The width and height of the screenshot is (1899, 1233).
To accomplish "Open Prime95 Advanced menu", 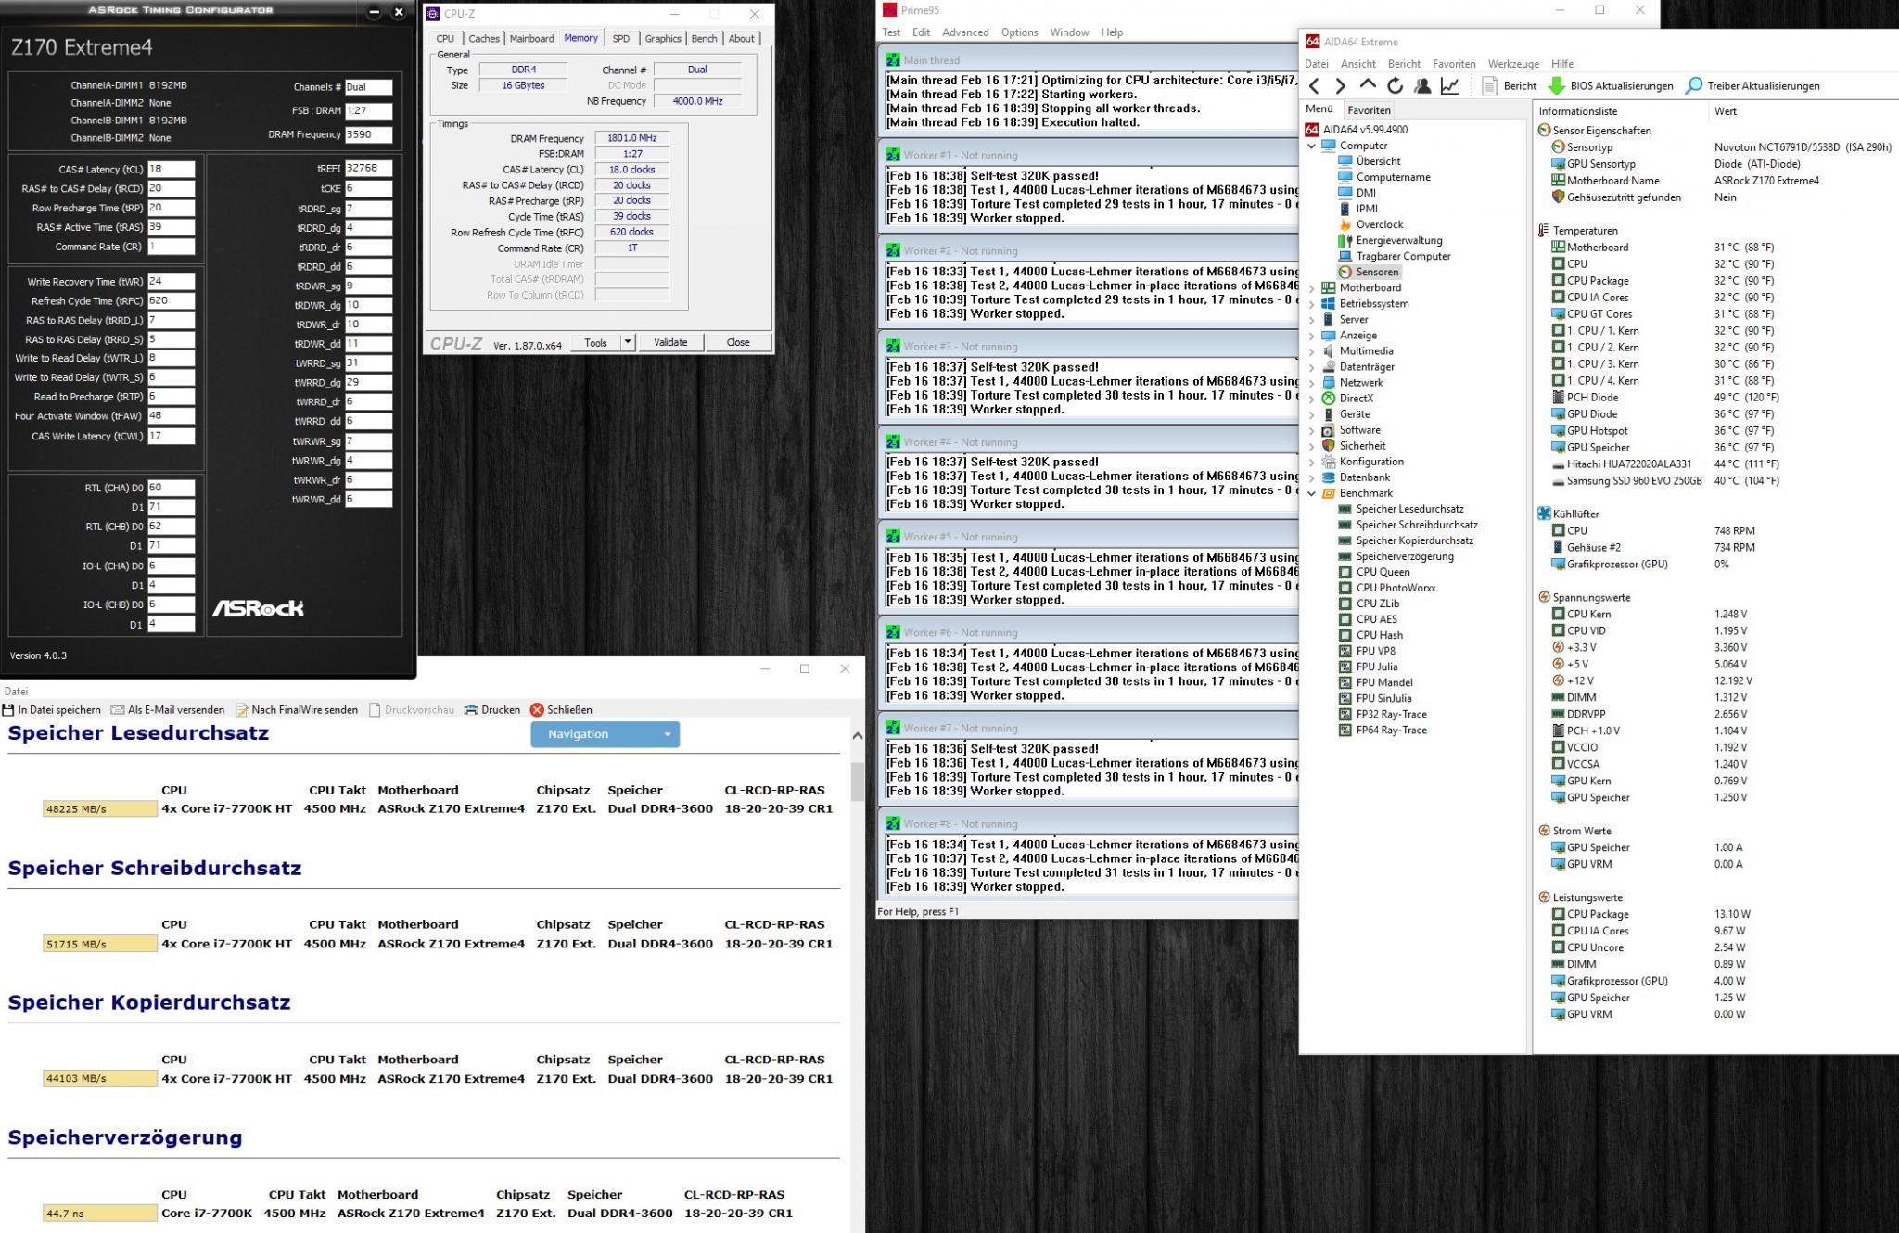I will pyautogui.click(x=965, y=32).
